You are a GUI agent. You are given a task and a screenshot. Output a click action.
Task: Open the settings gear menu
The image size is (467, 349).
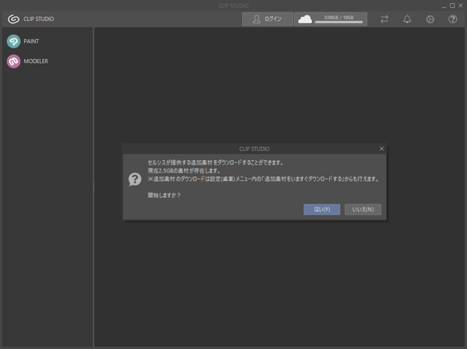(x=430, y=19)
